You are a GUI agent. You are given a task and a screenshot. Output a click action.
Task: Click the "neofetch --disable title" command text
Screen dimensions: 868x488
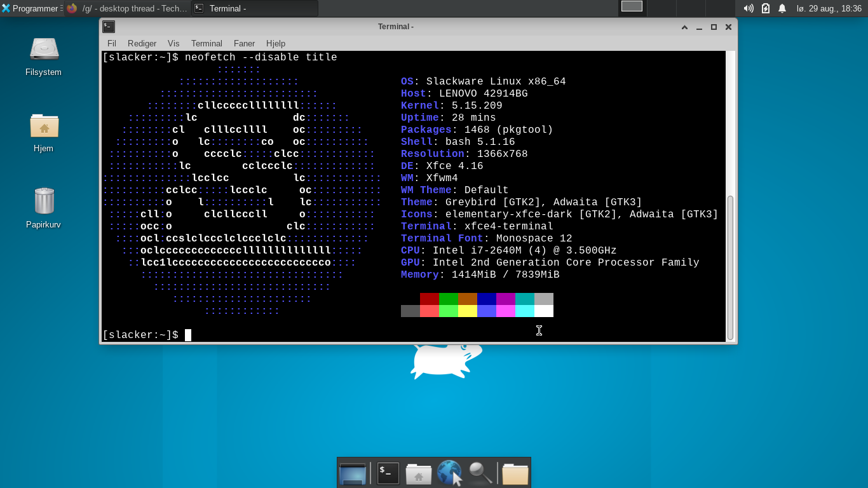coord(261,57)
